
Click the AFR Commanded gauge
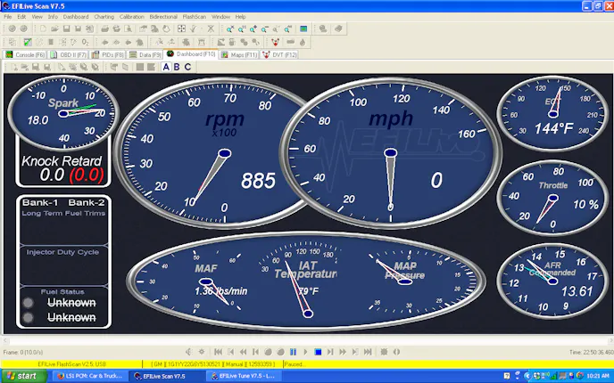552,281
